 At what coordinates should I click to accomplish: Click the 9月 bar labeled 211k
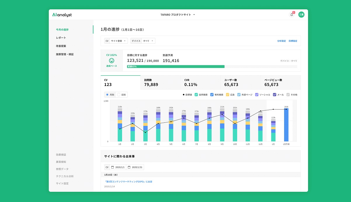222,125
